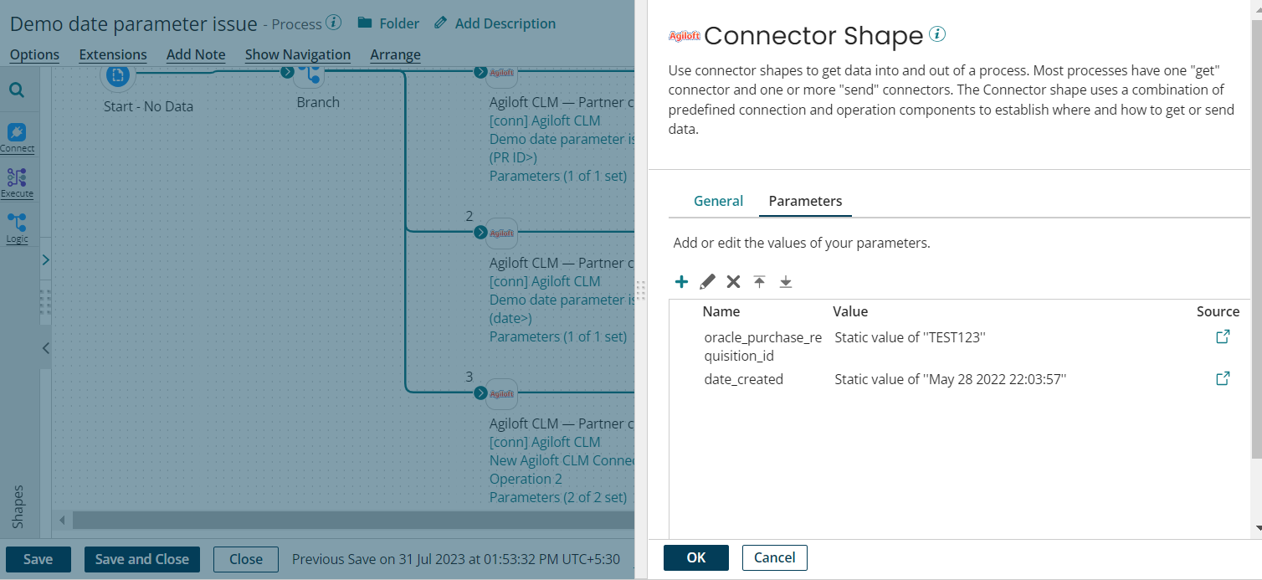The width and height of the screenshot is (1262, 580).
Task: Expand the shapes sidebar with the chevron
Action: pos(46,259)
